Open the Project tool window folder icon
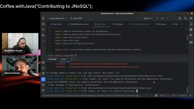 43,24
